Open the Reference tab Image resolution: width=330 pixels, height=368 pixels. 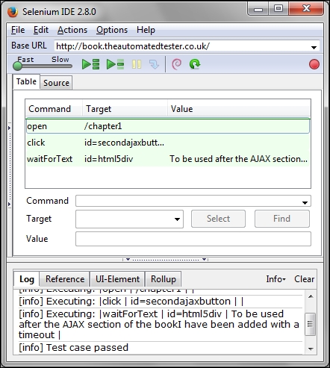tap(65, 279)
